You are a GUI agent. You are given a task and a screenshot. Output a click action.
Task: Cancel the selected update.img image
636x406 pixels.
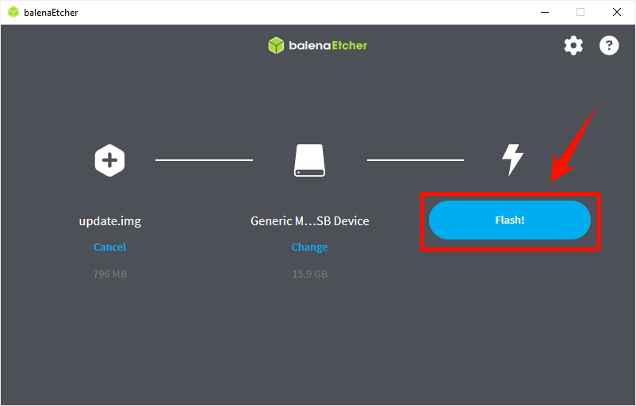pos(109,247)
